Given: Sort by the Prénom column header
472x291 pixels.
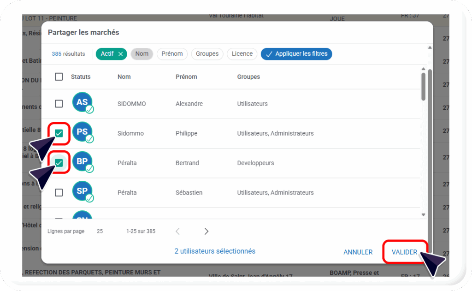Looking at the screenshot, I should 186,77.
